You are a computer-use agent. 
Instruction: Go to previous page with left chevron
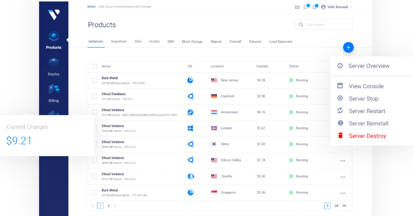click(x=93, y=206)
